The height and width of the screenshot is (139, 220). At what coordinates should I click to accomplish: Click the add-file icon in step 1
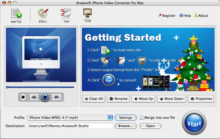point(106,50)
